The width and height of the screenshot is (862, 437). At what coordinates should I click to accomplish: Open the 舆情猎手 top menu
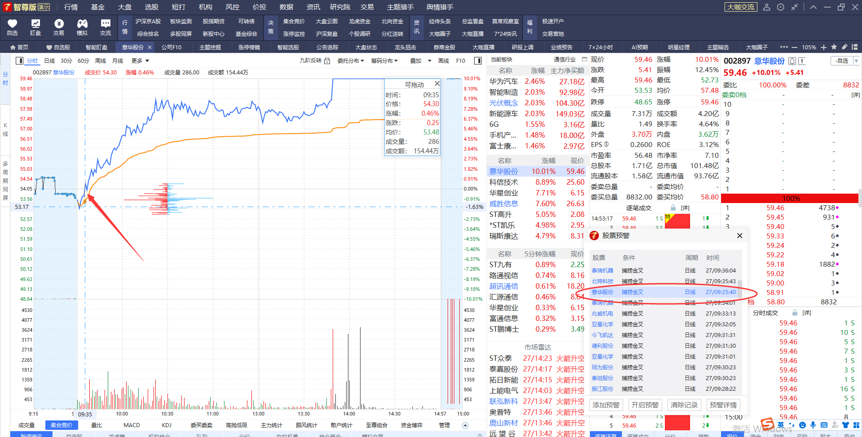click(x=440, y=7)
